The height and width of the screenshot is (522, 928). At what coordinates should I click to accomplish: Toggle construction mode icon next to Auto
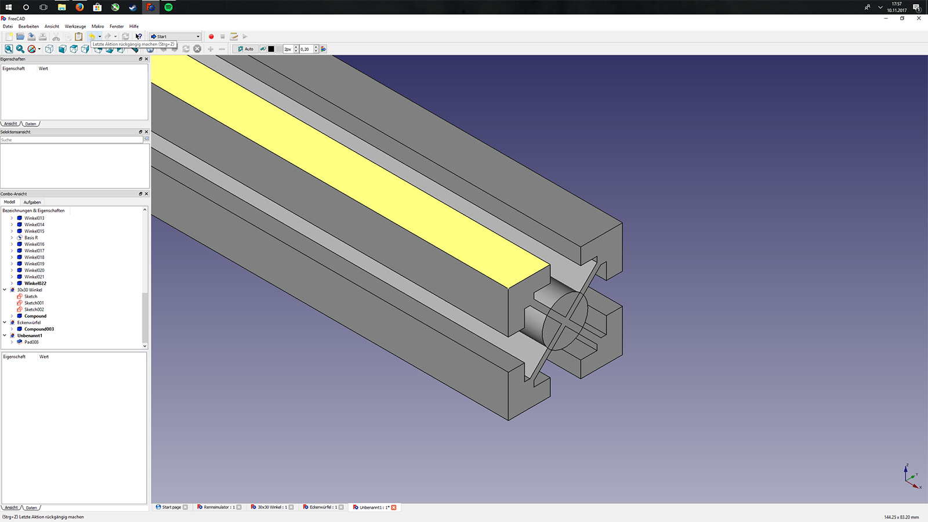(x=263, y=49)
